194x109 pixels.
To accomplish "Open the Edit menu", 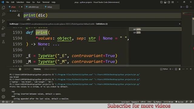I will (13, 2).
